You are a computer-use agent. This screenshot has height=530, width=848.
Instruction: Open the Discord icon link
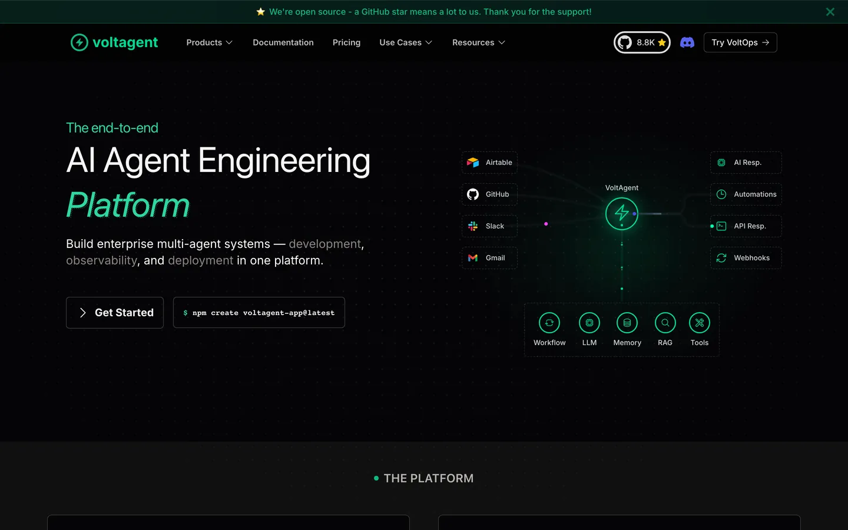pyautogui.click(x=687, y=42)
